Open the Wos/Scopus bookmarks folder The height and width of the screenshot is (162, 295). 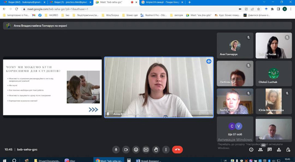(x=110, y=15)
